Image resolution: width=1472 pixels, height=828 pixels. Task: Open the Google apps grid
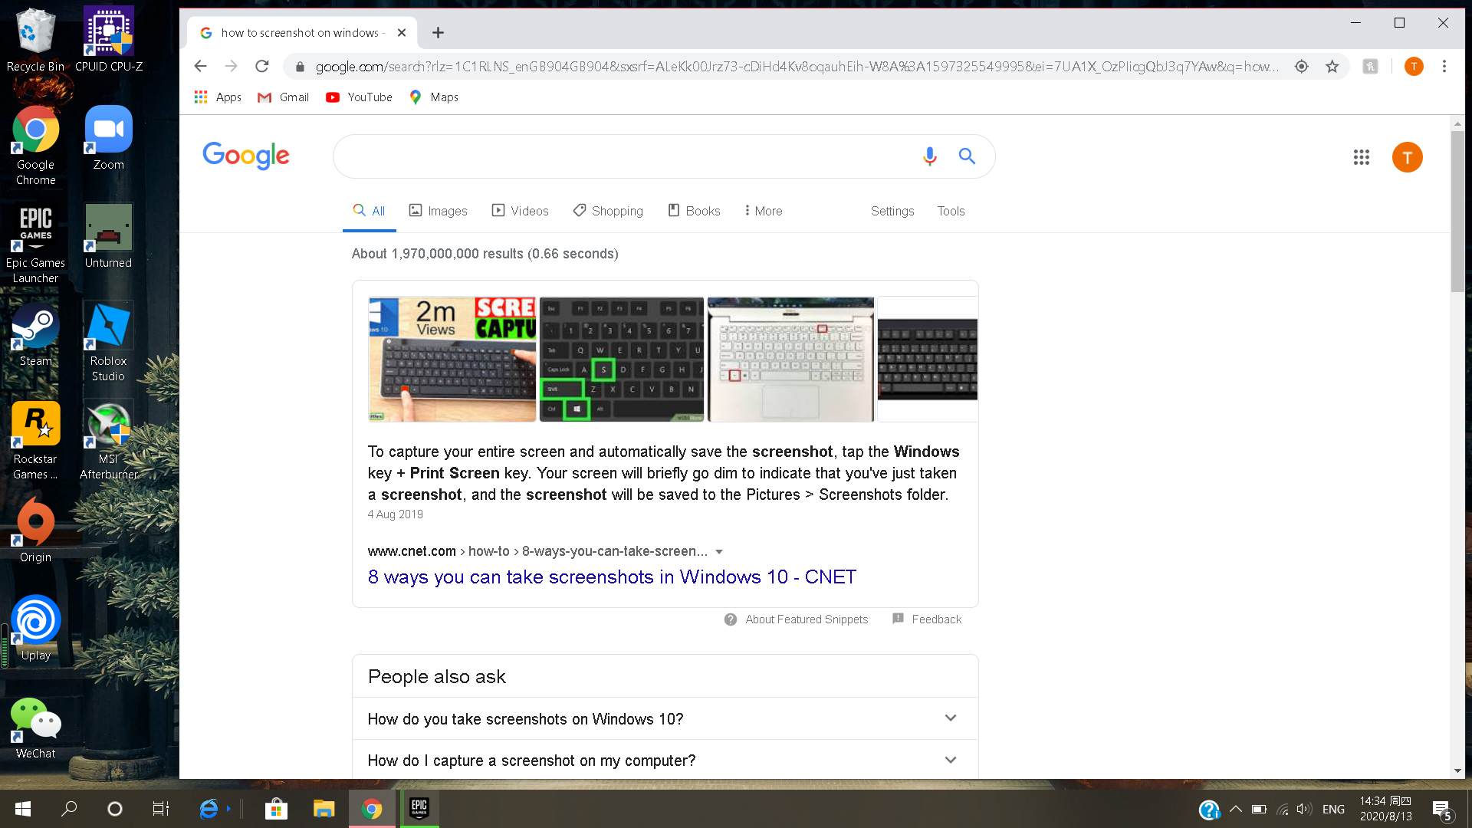point(1362,157)
